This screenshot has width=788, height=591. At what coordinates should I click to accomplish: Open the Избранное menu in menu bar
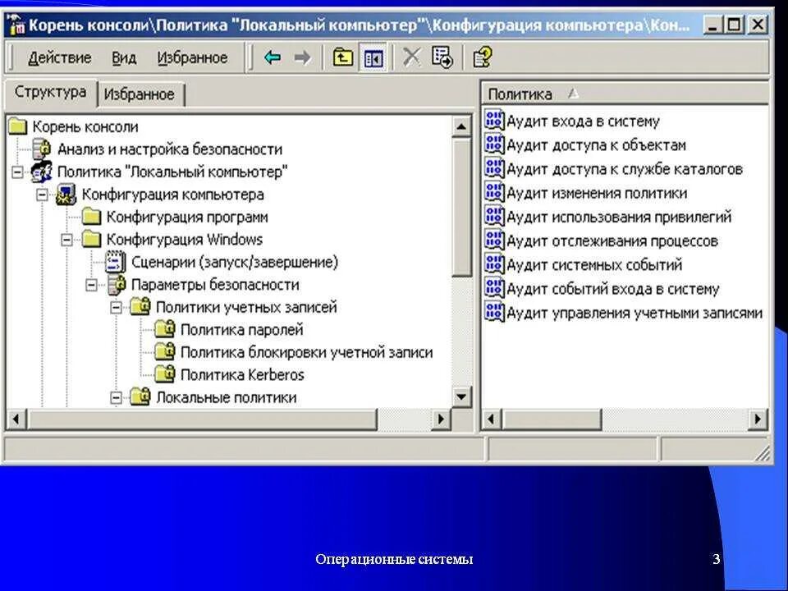192,57
